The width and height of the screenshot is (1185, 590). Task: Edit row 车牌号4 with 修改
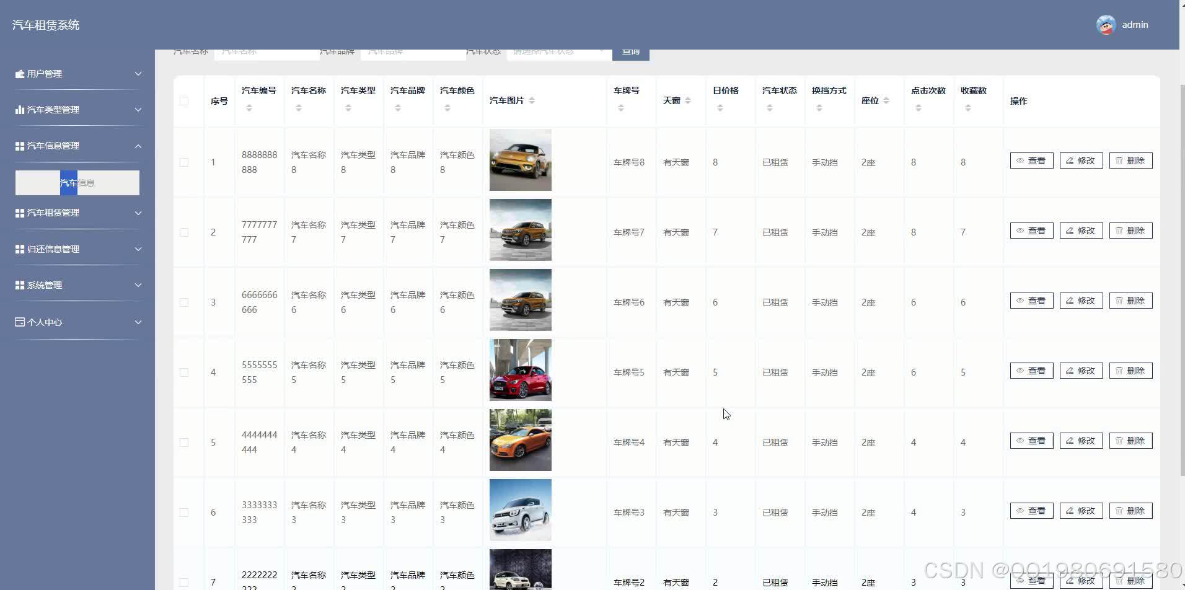coord(1081,441)
